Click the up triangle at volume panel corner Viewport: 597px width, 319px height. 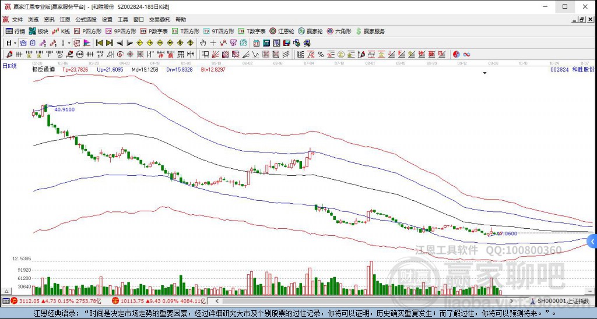pos(6,291)
